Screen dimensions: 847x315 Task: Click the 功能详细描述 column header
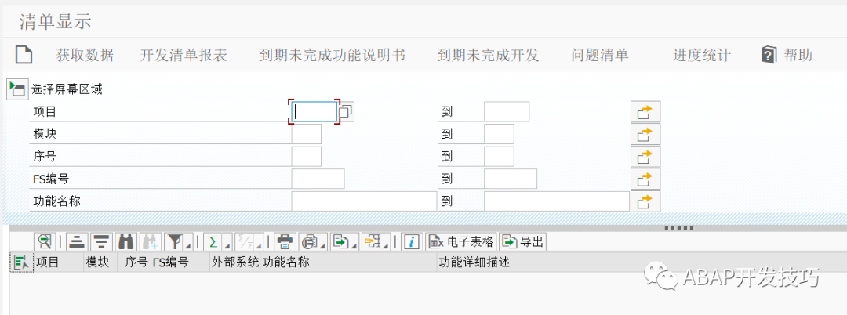[x=642, y=262]
